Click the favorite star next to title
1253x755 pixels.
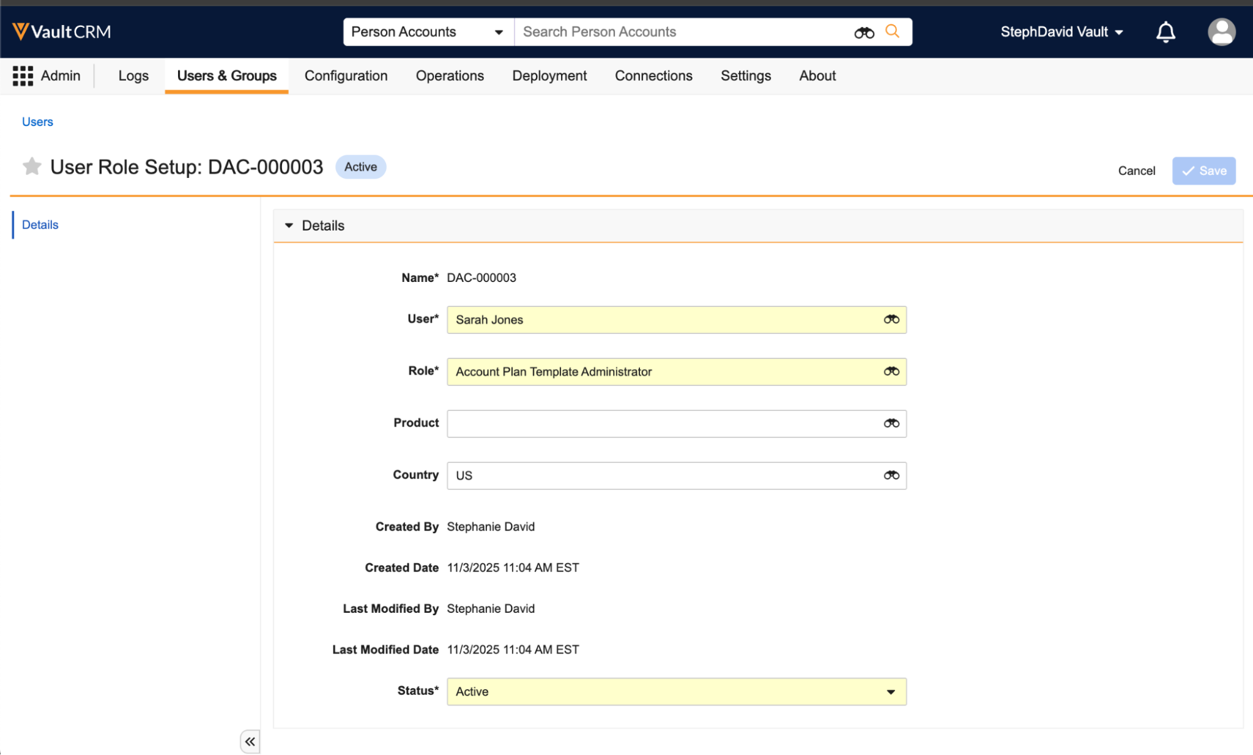tap(31, 167)
